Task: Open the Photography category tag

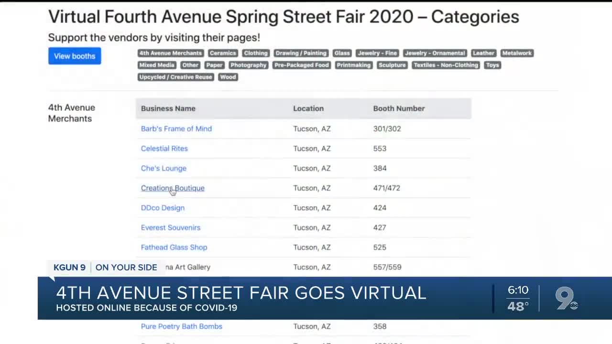Action: pyautogui.click(x=249, y=65)
